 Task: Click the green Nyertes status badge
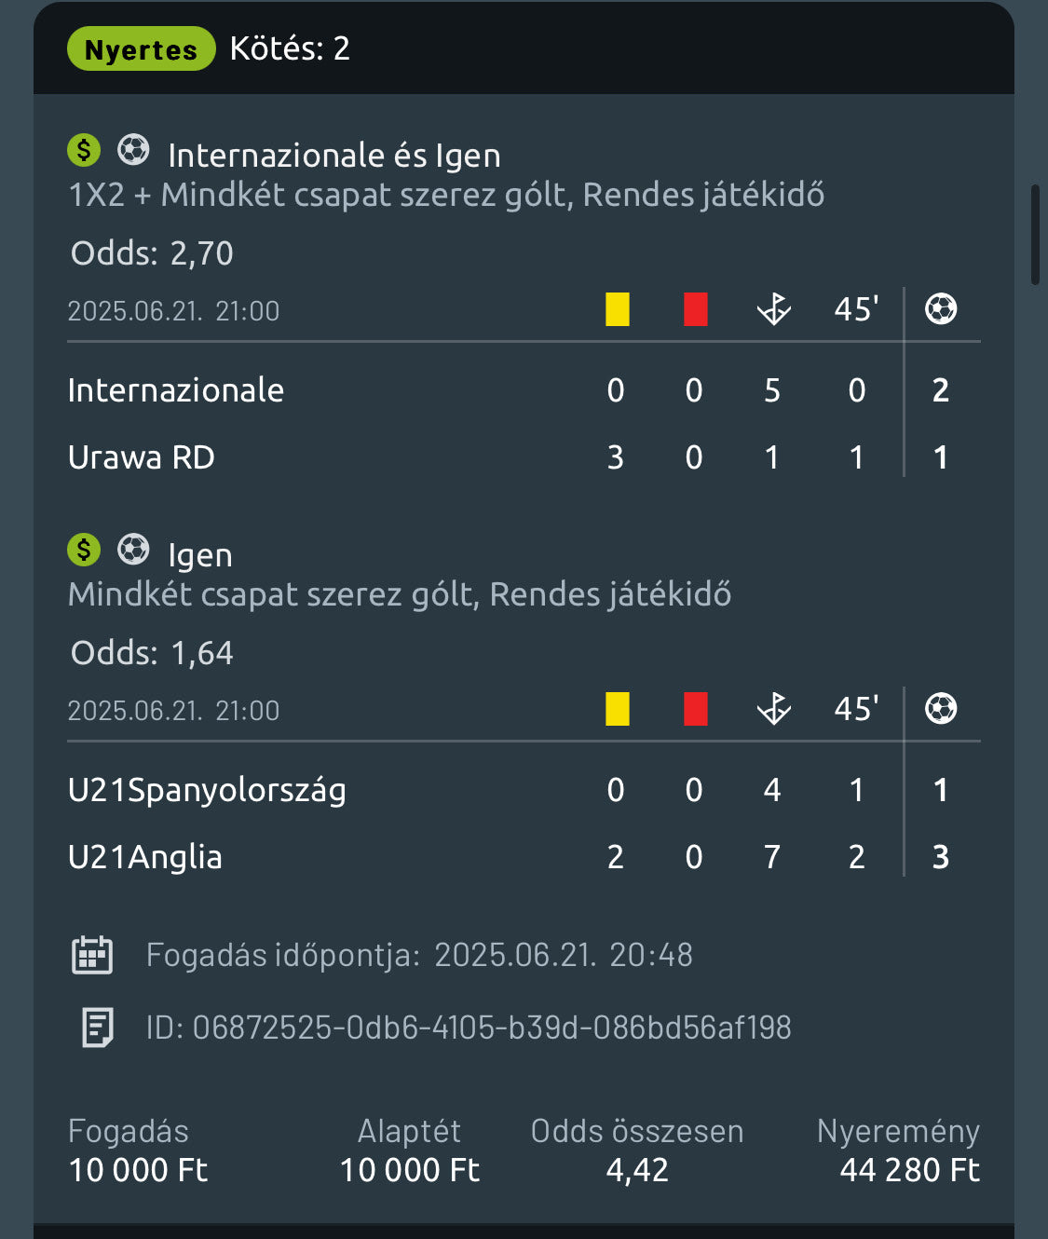pos(142,49)
